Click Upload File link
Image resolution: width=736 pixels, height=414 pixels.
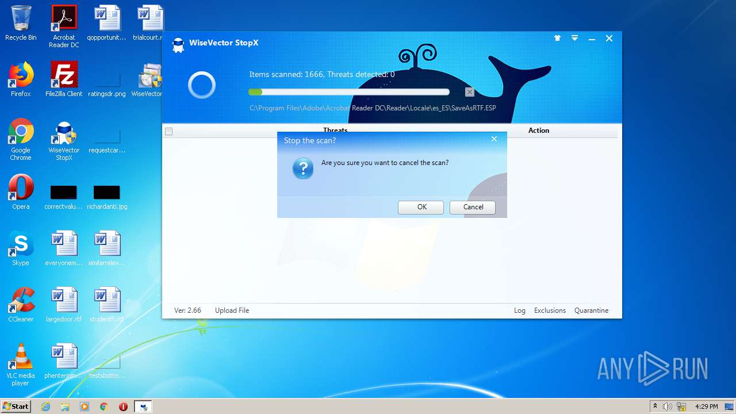click(x=232, y=310)
